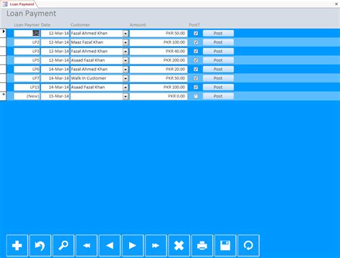340x258 pixels.
Task: Toggle Post checkbox for PKR 50.00 Fazal row
Action: 196,33
